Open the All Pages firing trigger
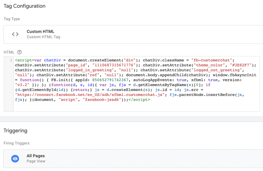This screenshot has height=171, width=263. point(133,159)
